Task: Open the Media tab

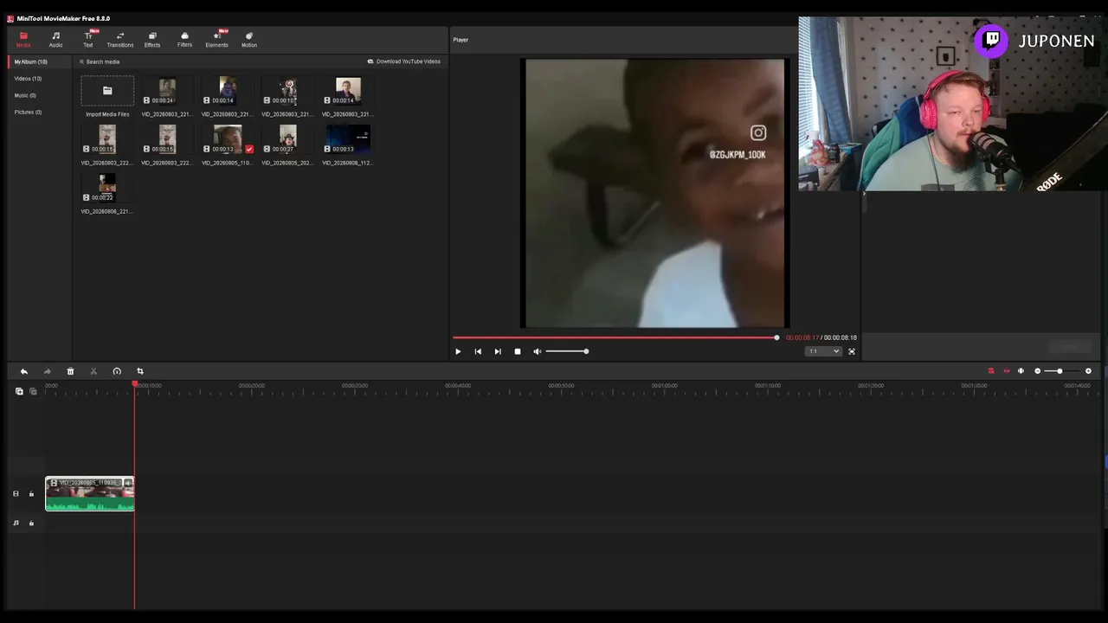Action: [23, 40]
